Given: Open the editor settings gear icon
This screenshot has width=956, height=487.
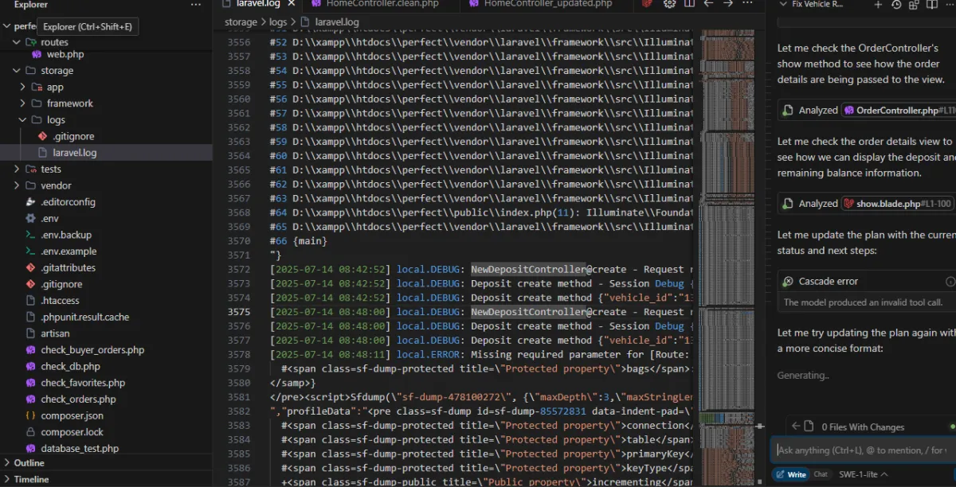Looking at the screenshot, I should tap(669, 4).
